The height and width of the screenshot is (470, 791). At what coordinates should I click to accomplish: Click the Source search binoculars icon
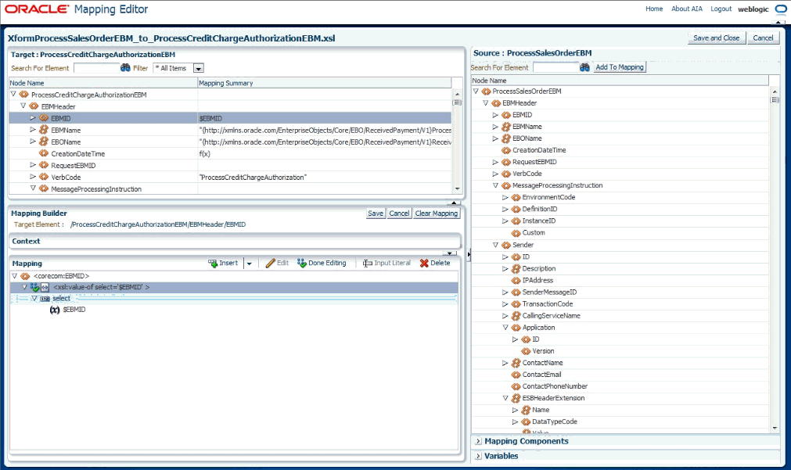point(584,67)
